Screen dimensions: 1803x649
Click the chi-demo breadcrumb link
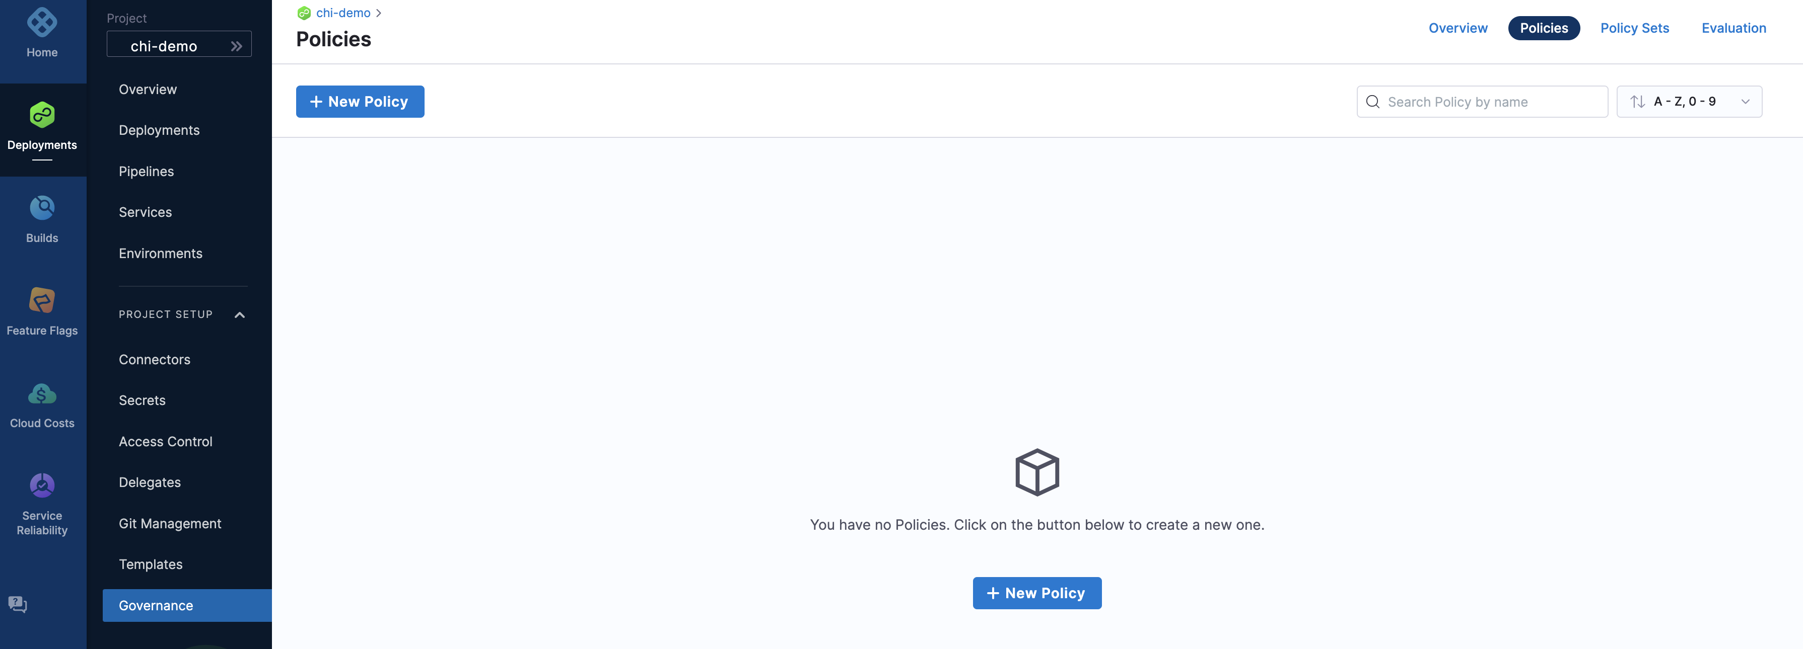[343, 13]
